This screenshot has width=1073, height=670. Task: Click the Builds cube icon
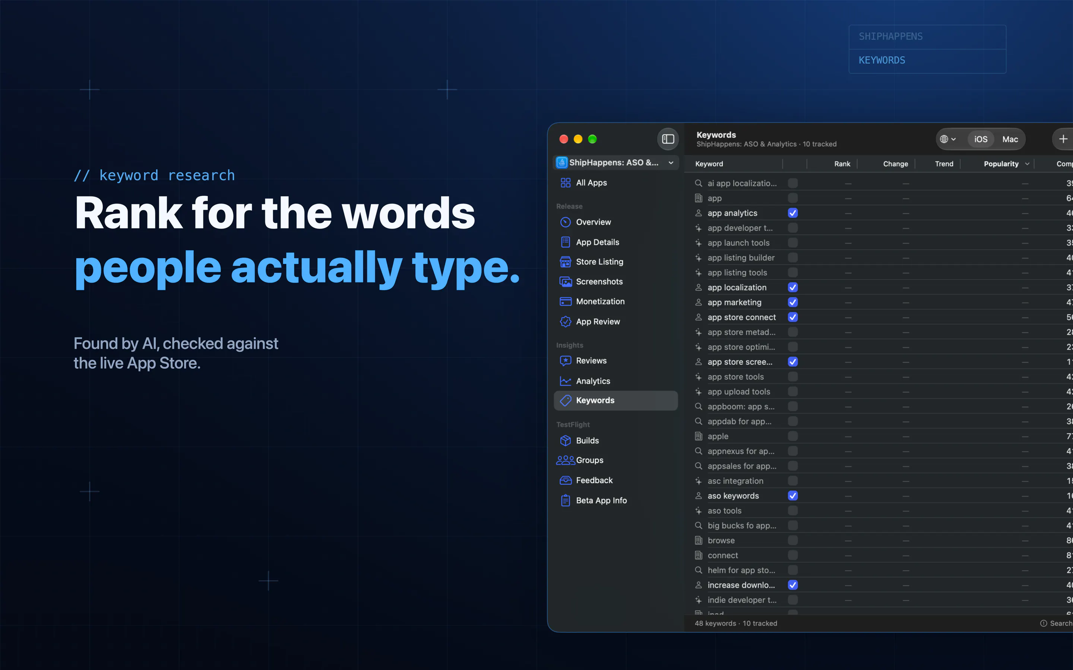tap(565, 440)
